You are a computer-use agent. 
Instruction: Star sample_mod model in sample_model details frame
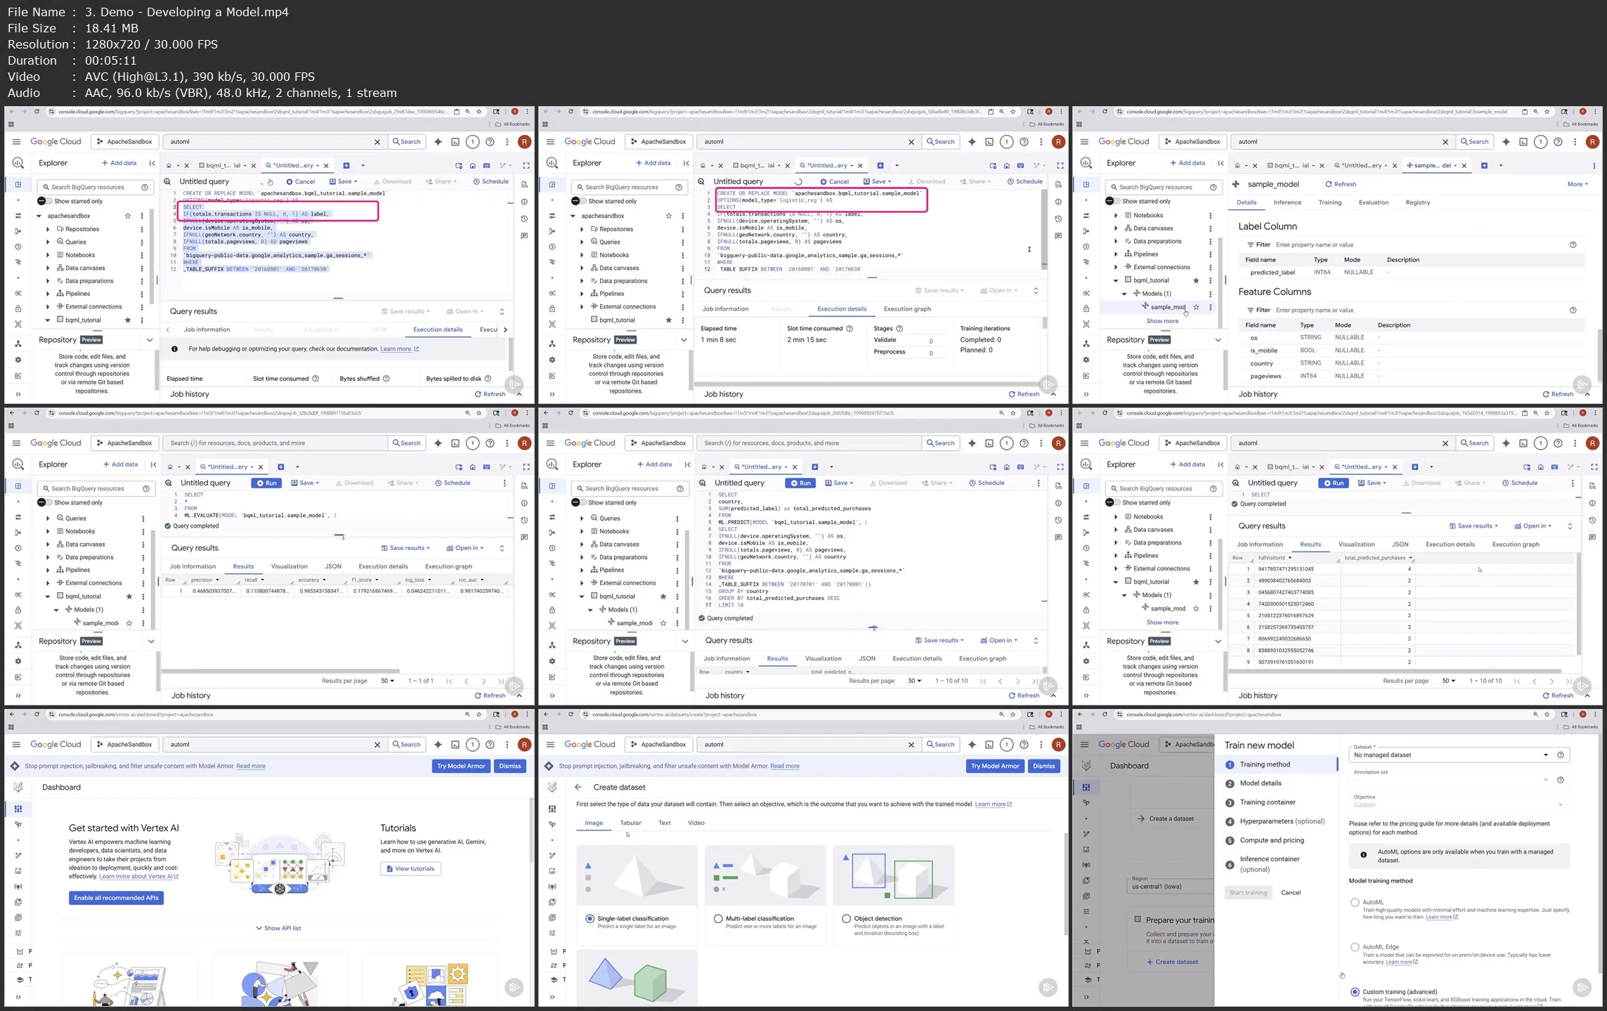(1196, 307)
